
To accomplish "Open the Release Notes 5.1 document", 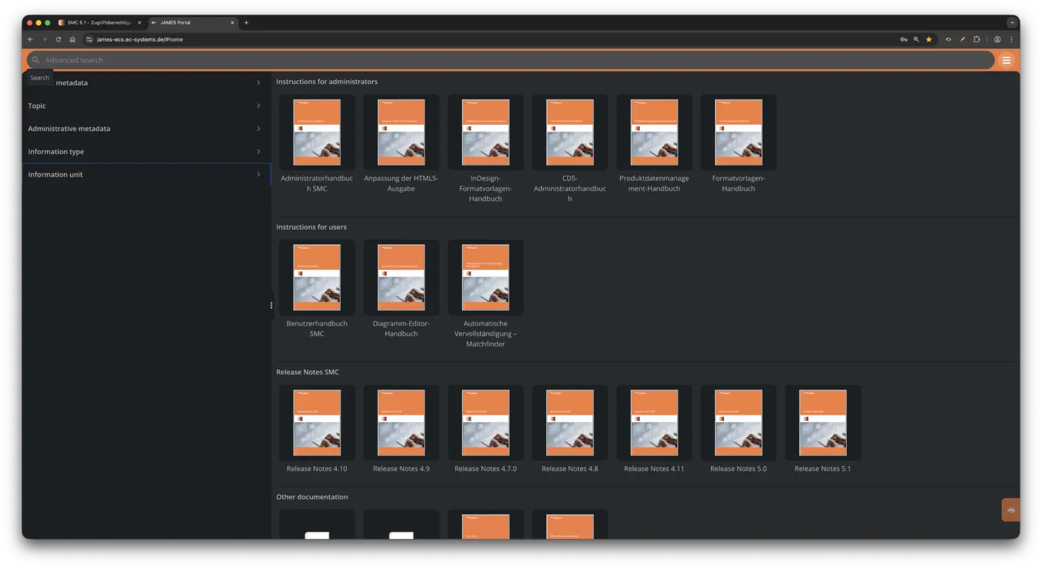I will coord(822,423).
